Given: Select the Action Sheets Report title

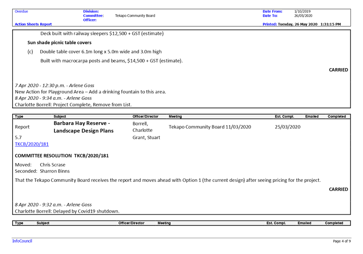Looking at the screenshot, I should pos(33,24).
